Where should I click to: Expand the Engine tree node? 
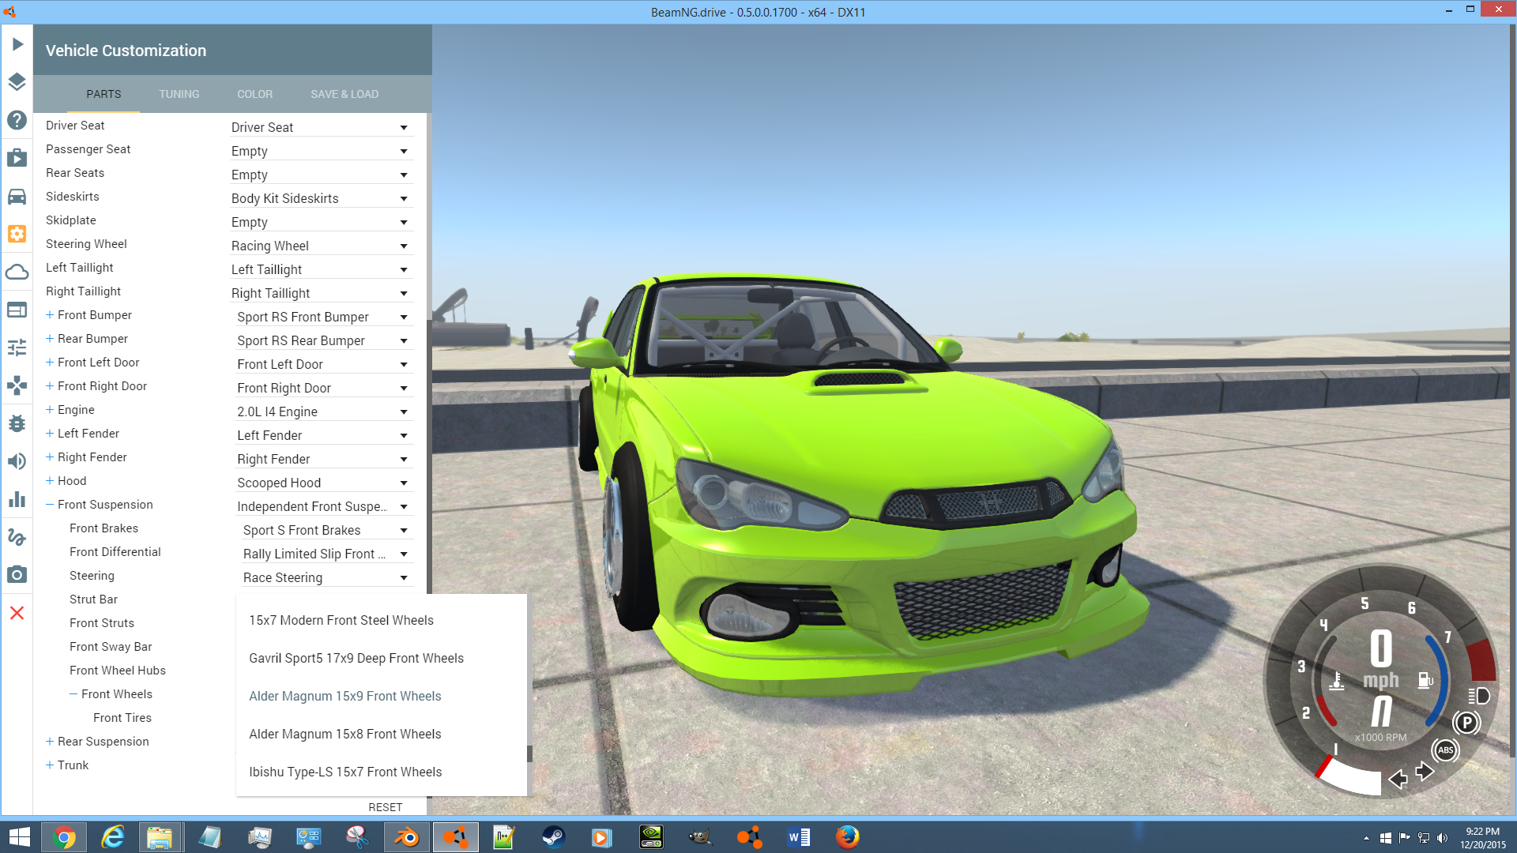50,410
